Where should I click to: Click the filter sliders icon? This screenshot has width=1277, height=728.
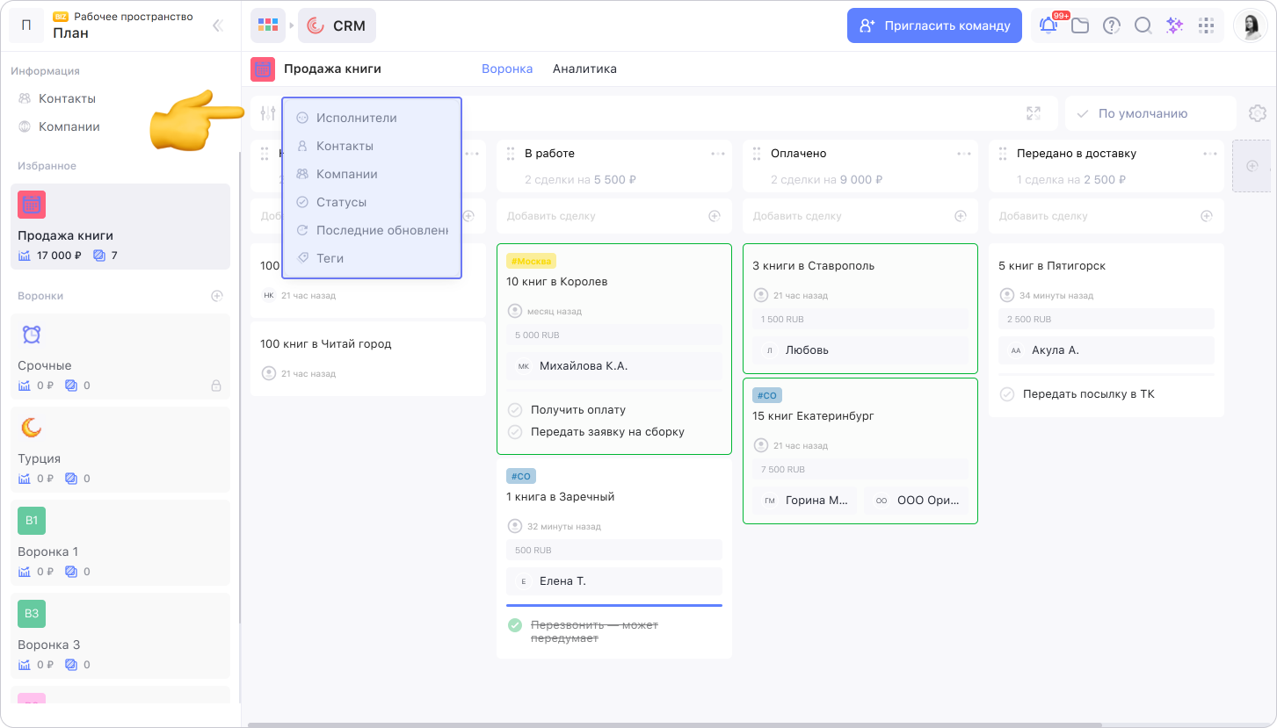tap(268, 113)
